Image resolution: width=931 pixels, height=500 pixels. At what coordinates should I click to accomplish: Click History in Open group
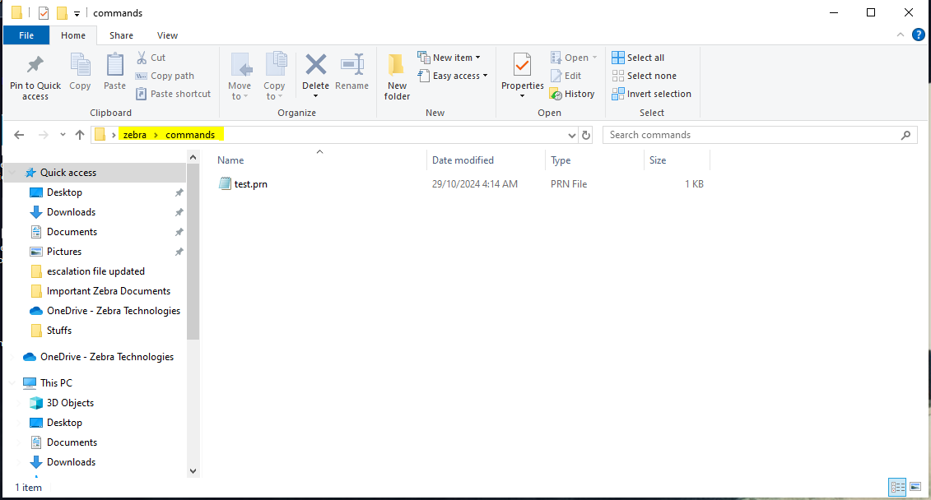[572, 94]
